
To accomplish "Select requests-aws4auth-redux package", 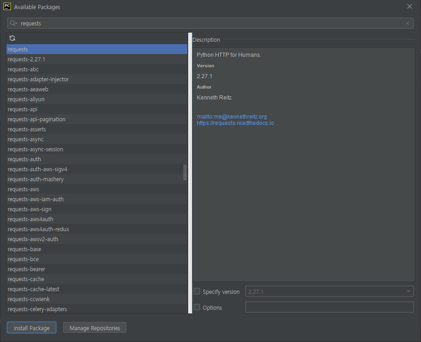I will pyautogui.click(x=97, y=229).
